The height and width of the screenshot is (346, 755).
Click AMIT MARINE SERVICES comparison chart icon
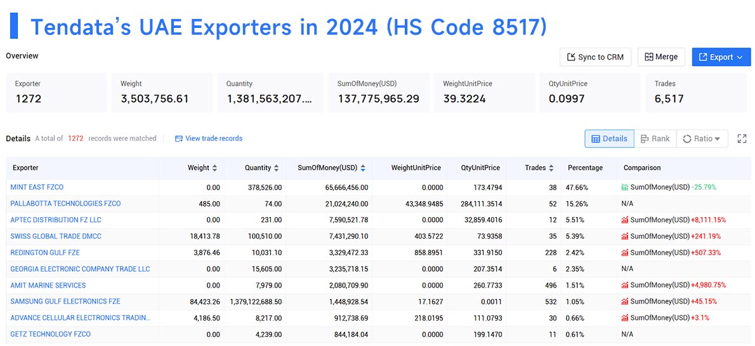pyautogui.click(x=625, y=285)
